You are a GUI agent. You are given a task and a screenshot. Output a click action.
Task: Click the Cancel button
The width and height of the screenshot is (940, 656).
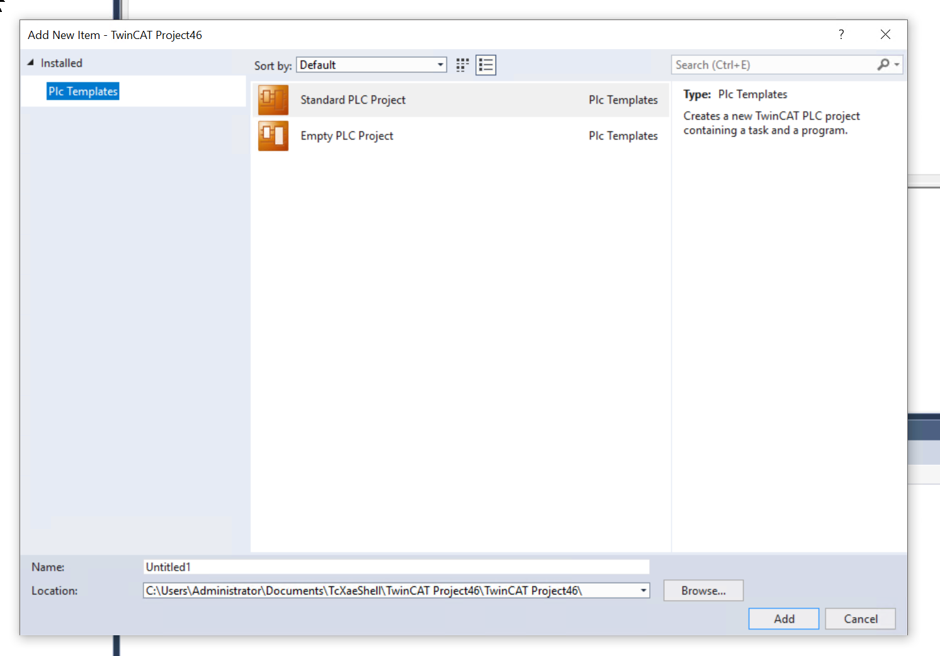point(861,619)
